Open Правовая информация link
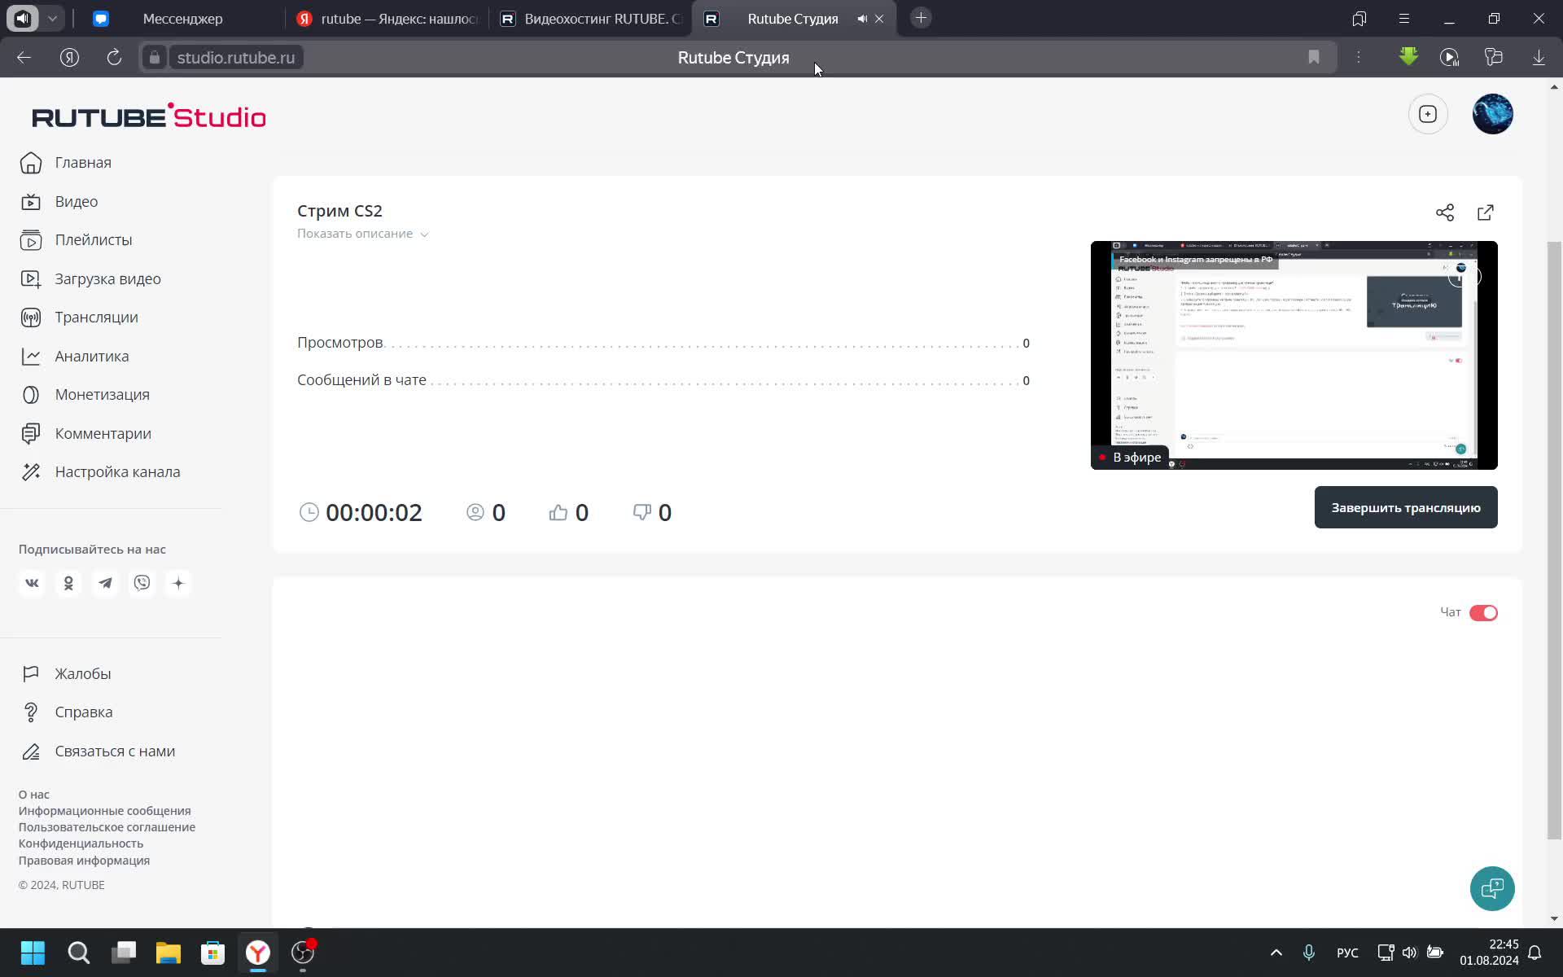1563x977 pixels. (84, 861)
